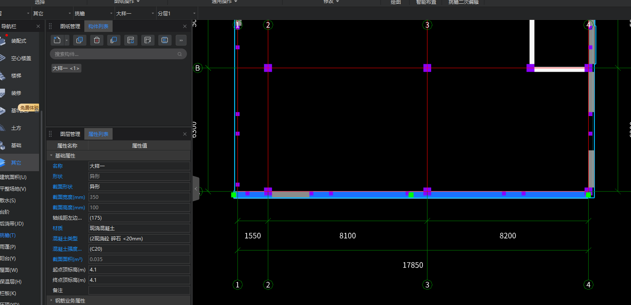The height and width of the screenshot is (305, 631).
Task: Switch to the 属性列表 tab
Action: coord(98,134)
